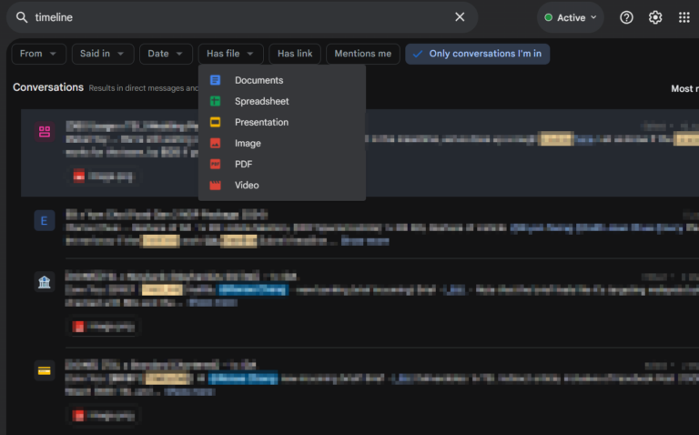Click the pink space avatar icon
The width and height of the screenshot is (699, 435).
(45, 132)
